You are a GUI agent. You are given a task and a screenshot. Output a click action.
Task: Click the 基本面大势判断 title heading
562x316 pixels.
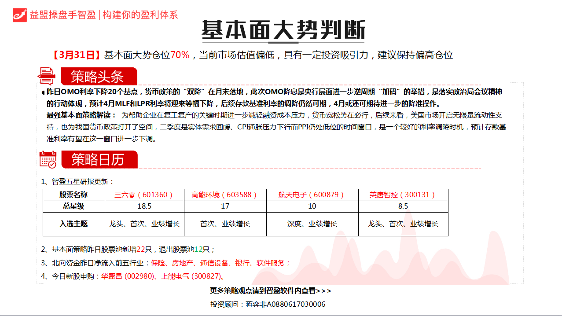click(283, 31)
